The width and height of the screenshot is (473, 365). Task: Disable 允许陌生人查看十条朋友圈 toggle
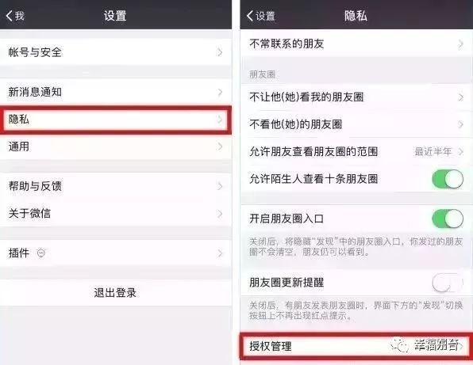[448, 179]
